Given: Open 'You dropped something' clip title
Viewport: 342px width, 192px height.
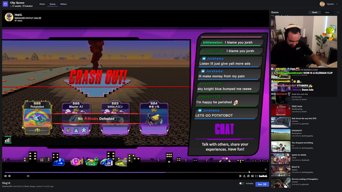Looking at the screenshot, I should tap(302, 143).
